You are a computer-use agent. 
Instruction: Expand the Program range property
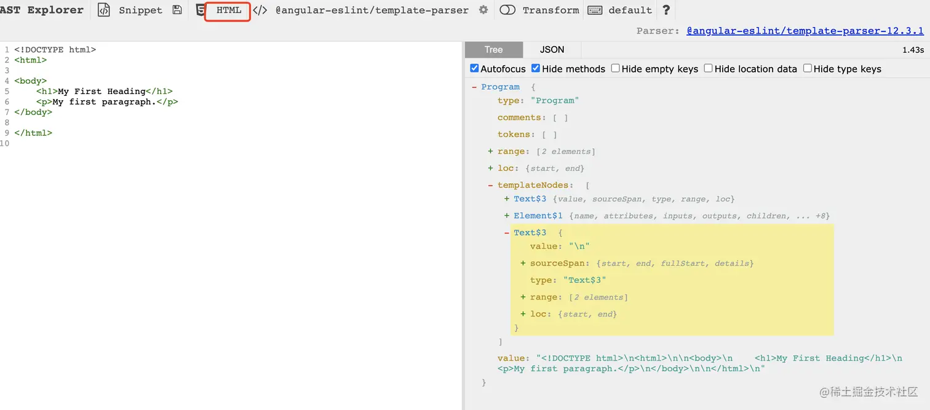(490, 151)
